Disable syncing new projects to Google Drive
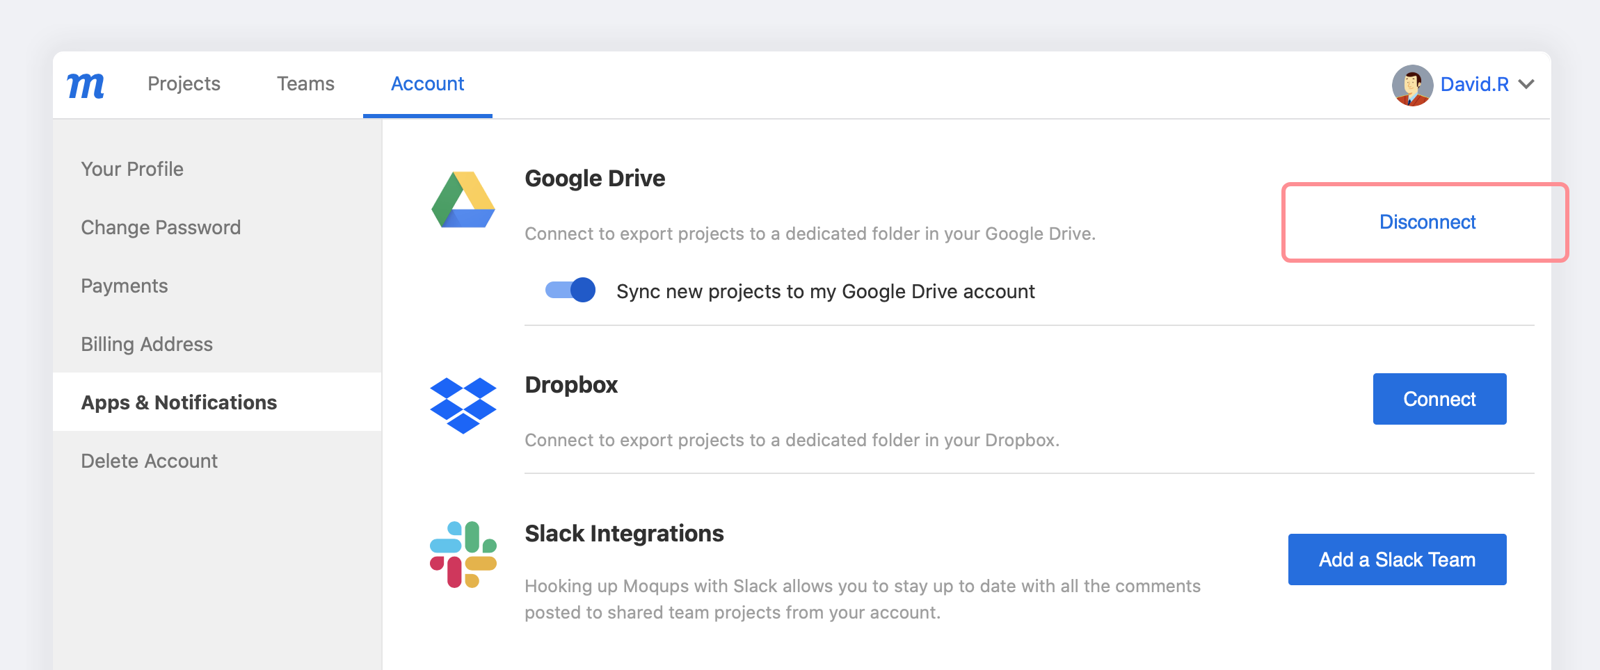 [x=570, y=291]
